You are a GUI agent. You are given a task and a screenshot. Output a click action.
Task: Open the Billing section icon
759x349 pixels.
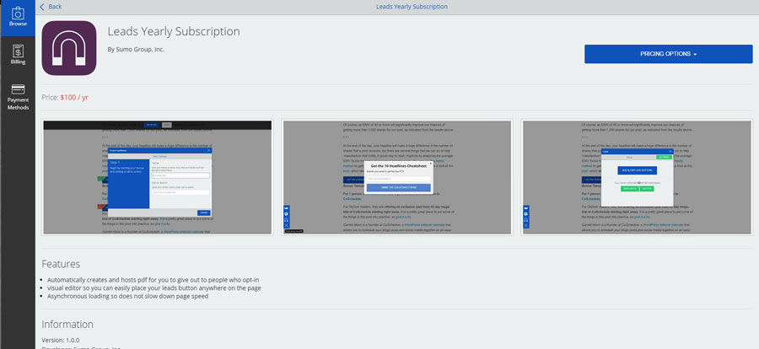[18, 51]
